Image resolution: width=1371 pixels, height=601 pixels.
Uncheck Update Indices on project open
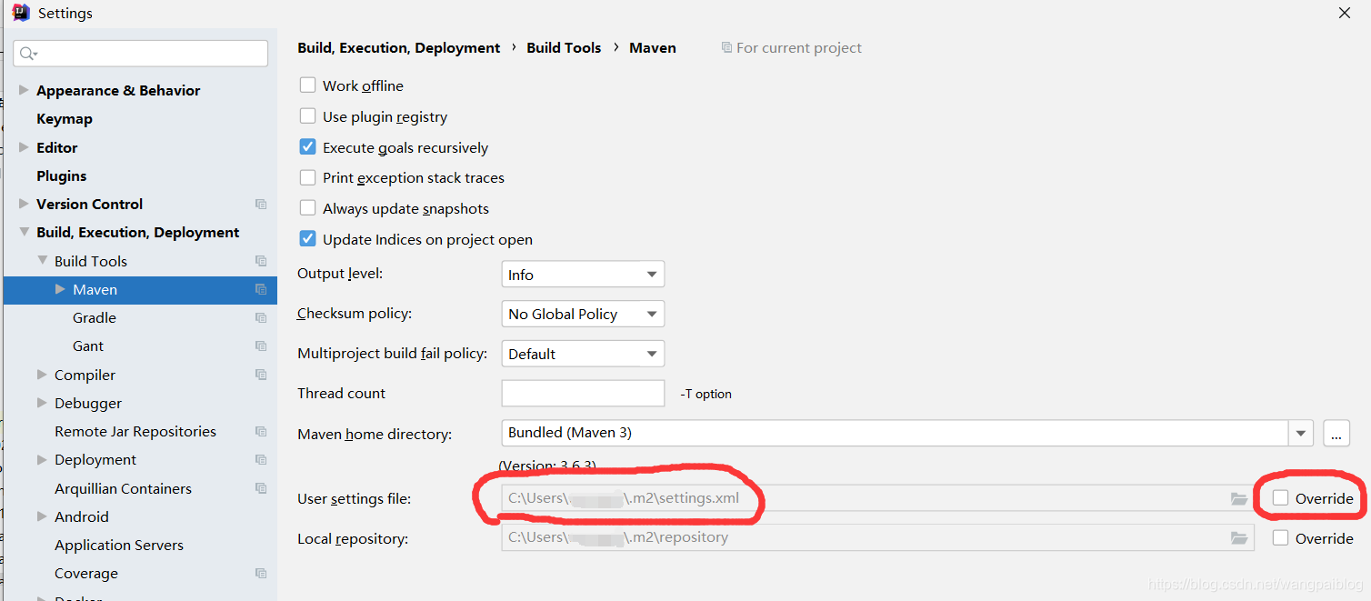click(x=308, y=239)
